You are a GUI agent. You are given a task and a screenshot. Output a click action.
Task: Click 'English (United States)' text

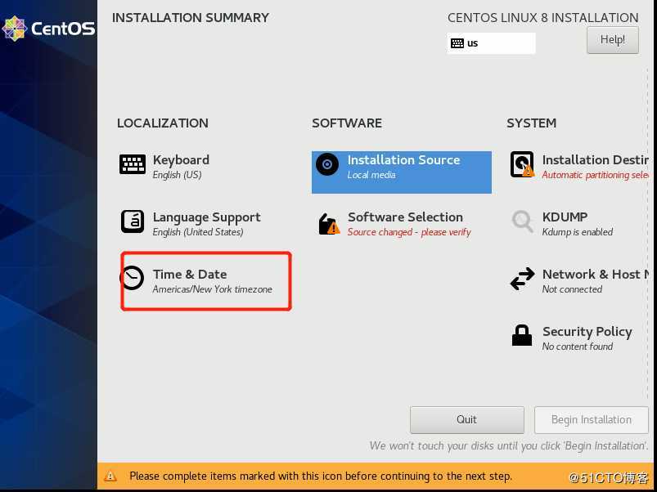198,232
